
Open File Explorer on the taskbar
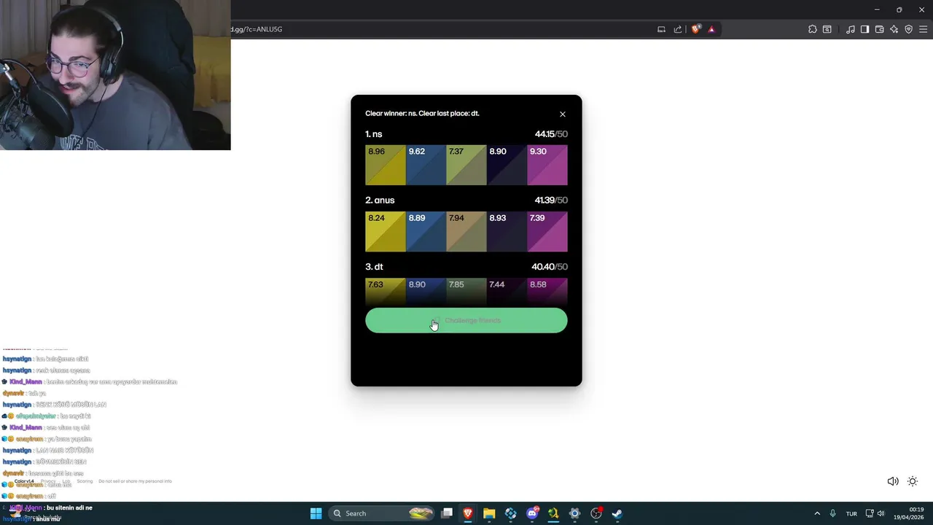(489, 513)
